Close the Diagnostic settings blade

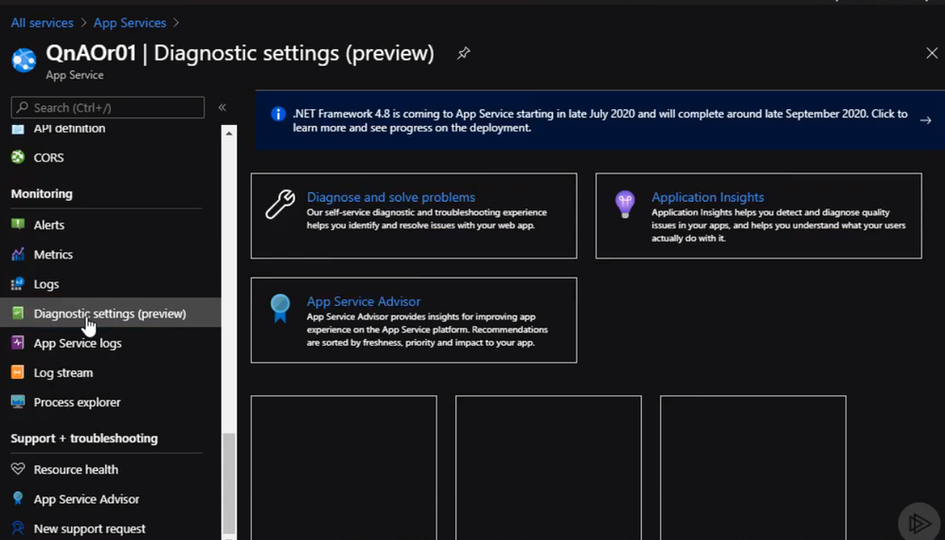pos(932,53)
